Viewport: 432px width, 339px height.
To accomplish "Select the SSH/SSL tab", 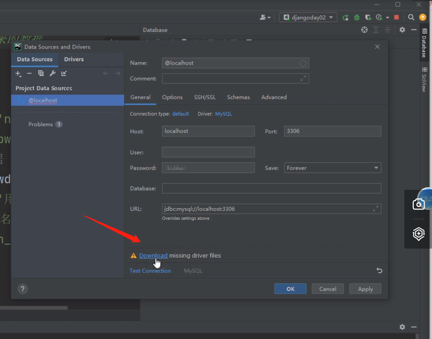I will pyautogui.click(x=205, y=97).
